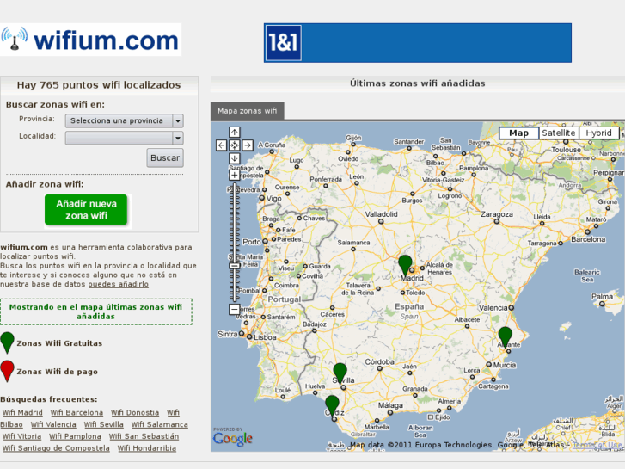Click 'Hay 765 puntos wifi localizados' heading
Screen dimensions: 625x469
[99, 85]
